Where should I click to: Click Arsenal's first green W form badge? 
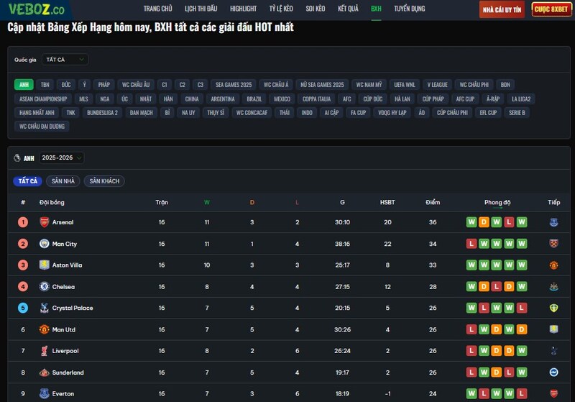(x=471, y=222)
